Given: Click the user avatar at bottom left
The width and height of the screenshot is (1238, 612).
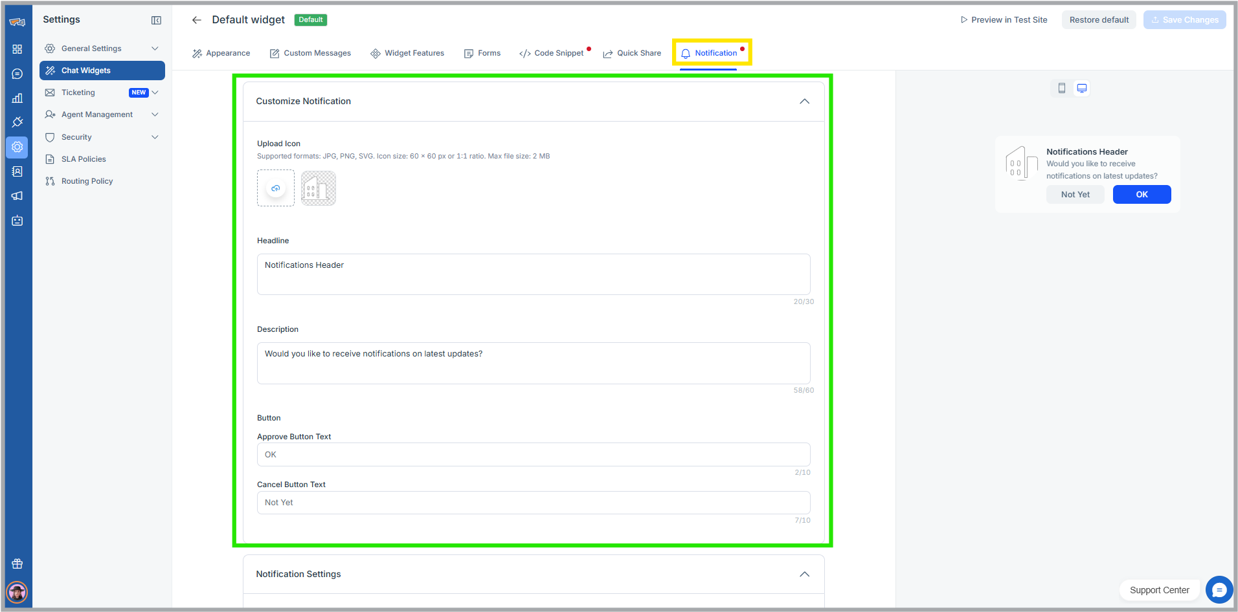Looking at the screenshot, I should coord(17,591).
